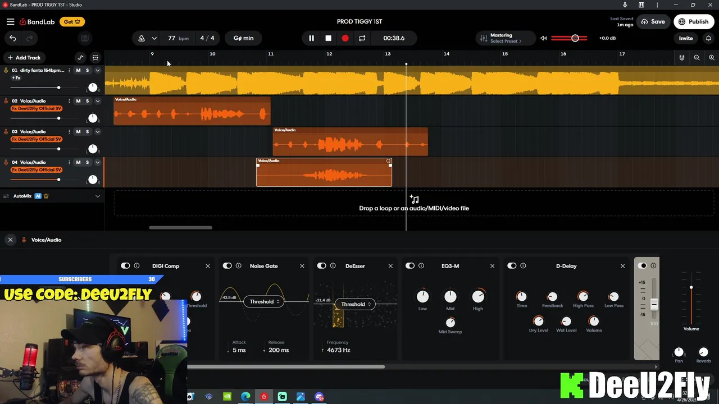Open the BandLab hamburger menu

pyautogui.click(x=10, y=22)
